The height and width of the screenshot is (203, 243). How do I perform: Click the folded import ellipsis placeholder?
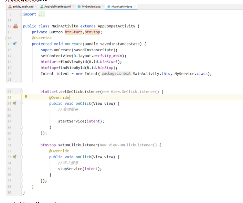42,14
